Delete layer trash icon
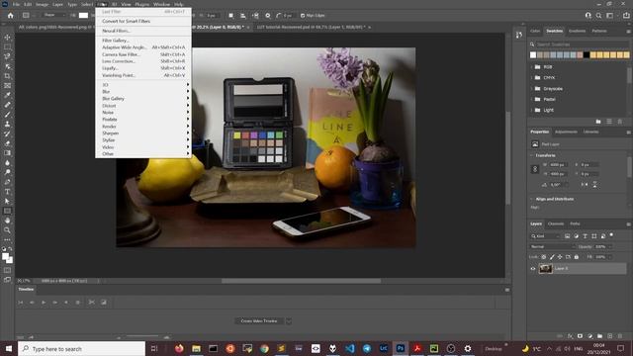 pyautogui.click(x=620, y=336)
